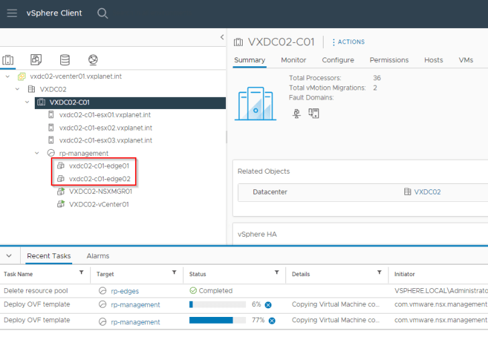Screen dimensions: 488x337
Task: Open the VMs tab
Action: click(x=466, y=60)
